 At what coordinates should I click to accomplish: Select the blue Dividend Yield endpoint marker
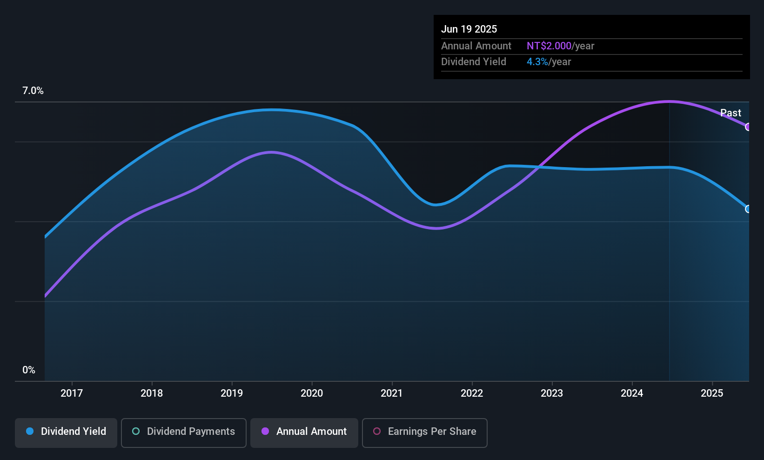point(748,209)
